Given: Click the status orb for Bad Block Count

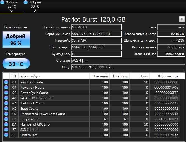Looking at the screenshot, I should coord(6,103).
